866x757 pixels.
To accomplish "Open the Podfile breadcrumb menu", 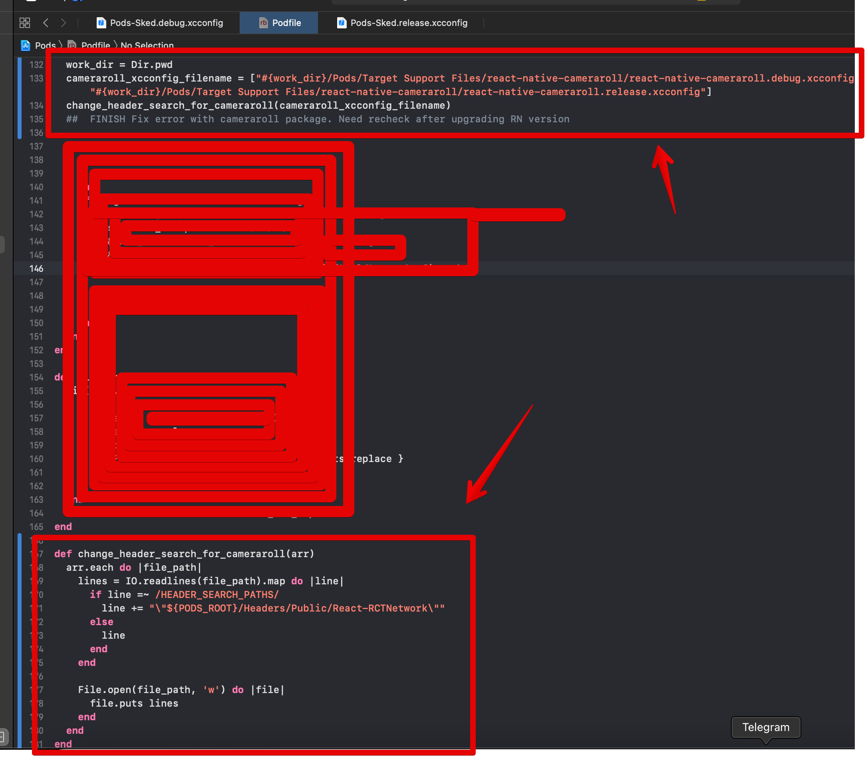I will tap(95, 45).
